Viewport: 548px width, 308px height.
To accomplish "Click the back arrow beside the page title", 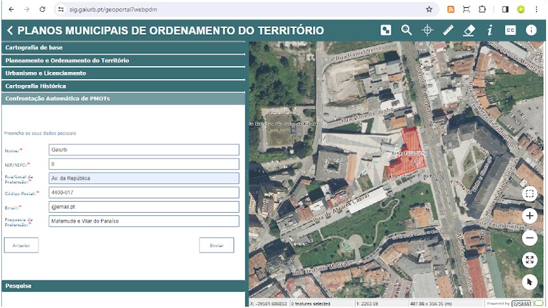I will click(10, 31).
